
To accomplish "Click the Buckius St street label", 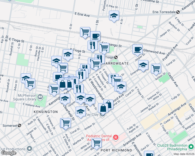I will pyautogui.click(x=174, y=27).
